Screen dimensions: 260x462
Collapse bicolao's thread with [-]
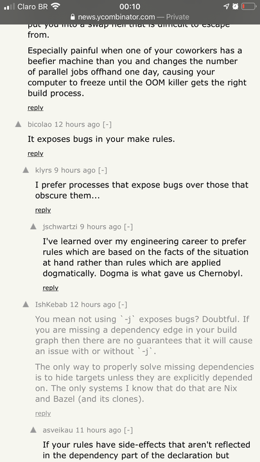click(x=107, y=124)
